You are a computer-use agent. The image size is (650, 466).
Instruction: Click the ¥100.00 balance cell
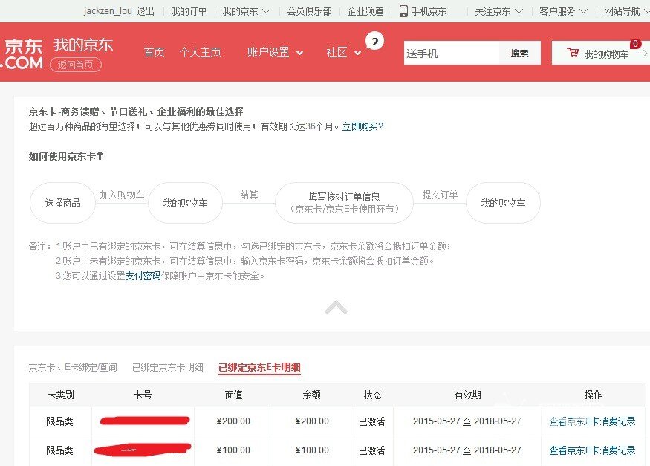click(312, 450)
